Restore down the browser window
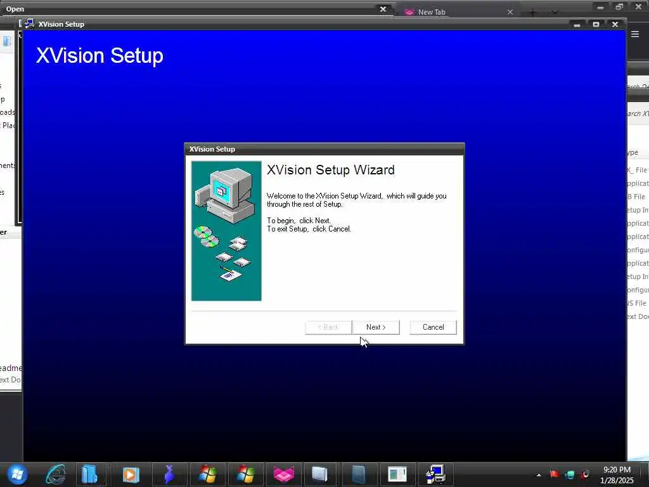The width and height of the screenshot is (649, 487). pyautogui.click(x=619, y=7)
